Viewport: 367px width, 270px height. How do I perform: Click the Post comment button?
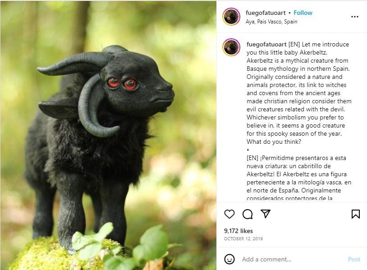tap(354, 259)
